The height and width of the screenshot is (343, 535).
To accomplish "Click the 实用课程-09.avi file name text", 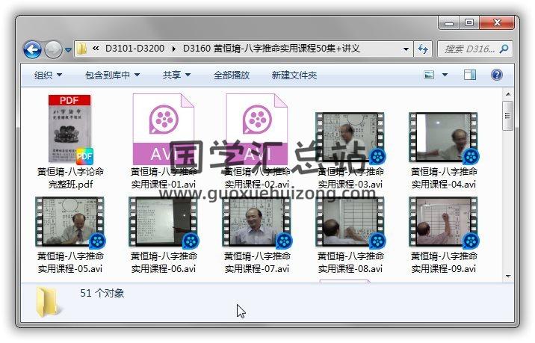I will [444, 268].
